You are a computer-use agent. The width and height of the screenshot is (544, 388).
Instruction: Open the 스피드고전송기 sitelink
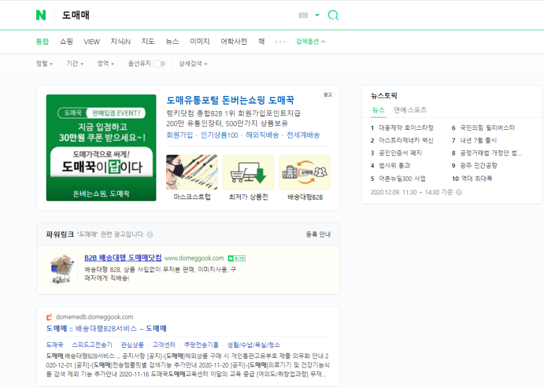[92, 345]
